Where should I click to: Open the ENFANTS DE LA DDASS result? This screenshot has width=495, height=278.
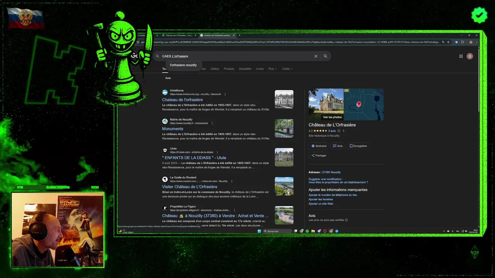194,158
